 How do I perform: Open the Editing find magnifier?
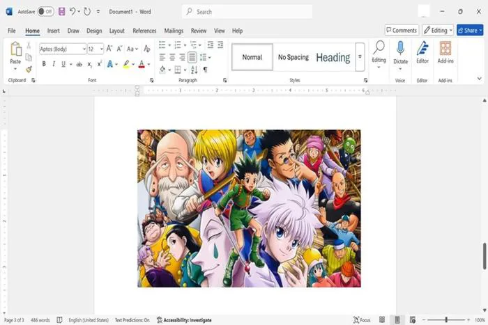pos(379,47)
